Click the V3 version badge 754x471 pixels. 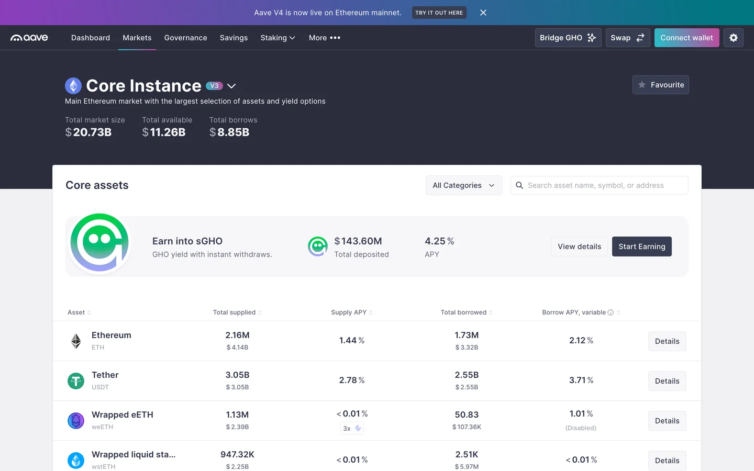[214, 86]
